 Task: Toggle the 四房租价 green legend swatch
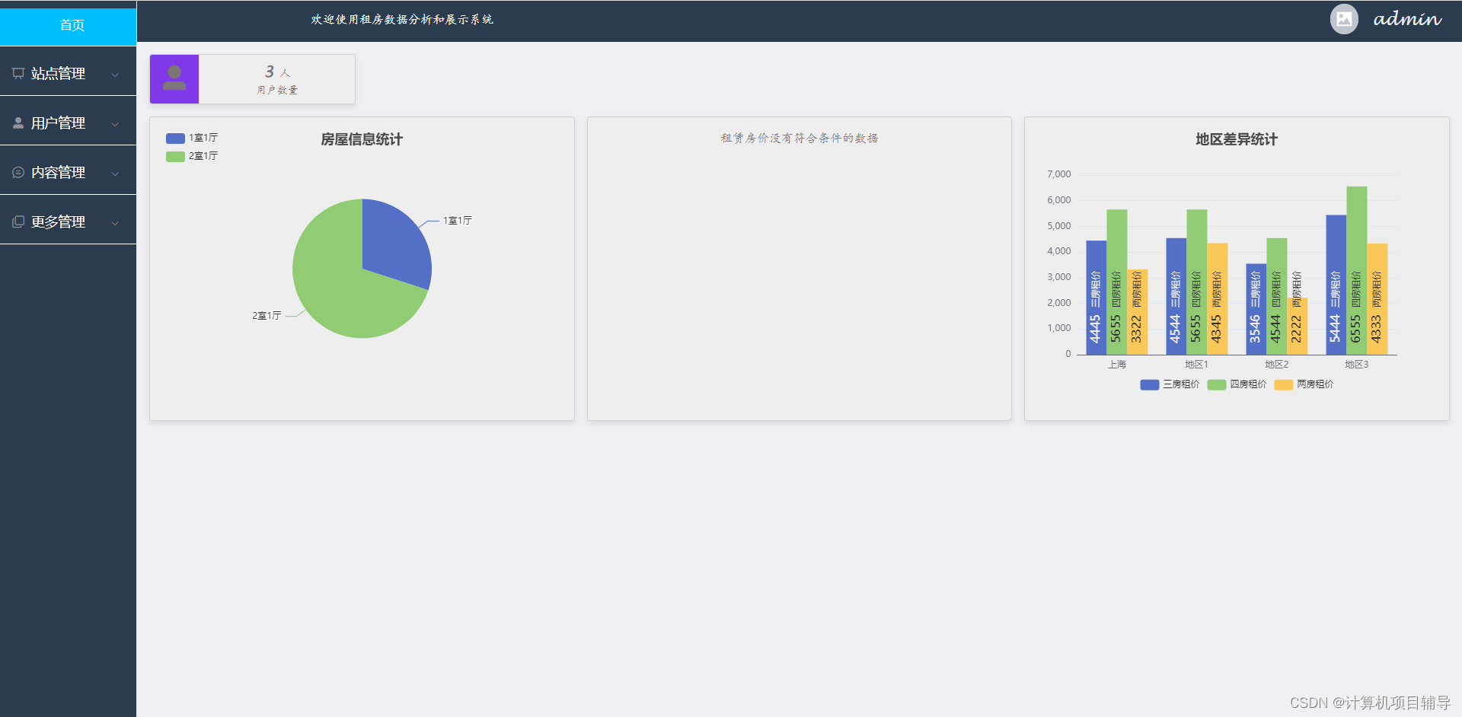[x=1216, y=384]
